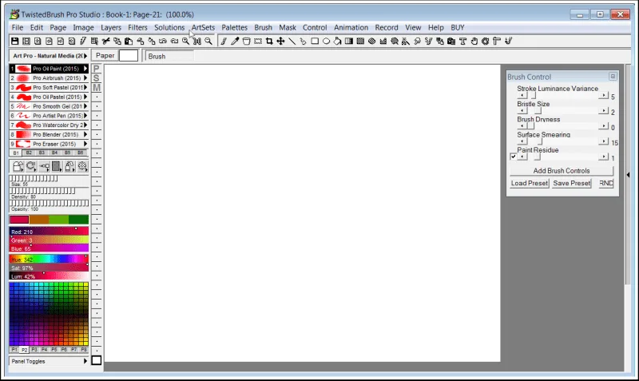Select the Move tool with four arrows
The image size is (639, 381).
[281, 42]
